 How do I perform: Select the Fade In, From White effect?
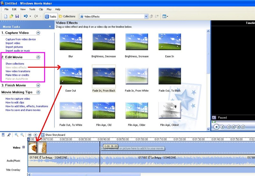(x=137, y=76)
